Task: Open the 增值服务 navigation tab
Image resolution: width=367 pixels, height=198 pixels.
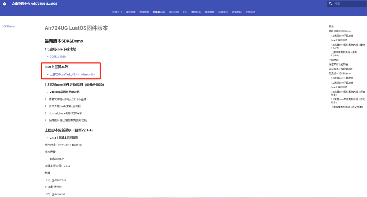Action: click(x=196, y=12)
